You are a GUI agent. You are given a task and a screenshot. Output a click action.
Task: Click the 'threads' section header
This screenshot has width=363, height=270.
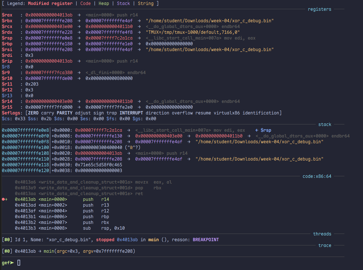pos(322,234)
